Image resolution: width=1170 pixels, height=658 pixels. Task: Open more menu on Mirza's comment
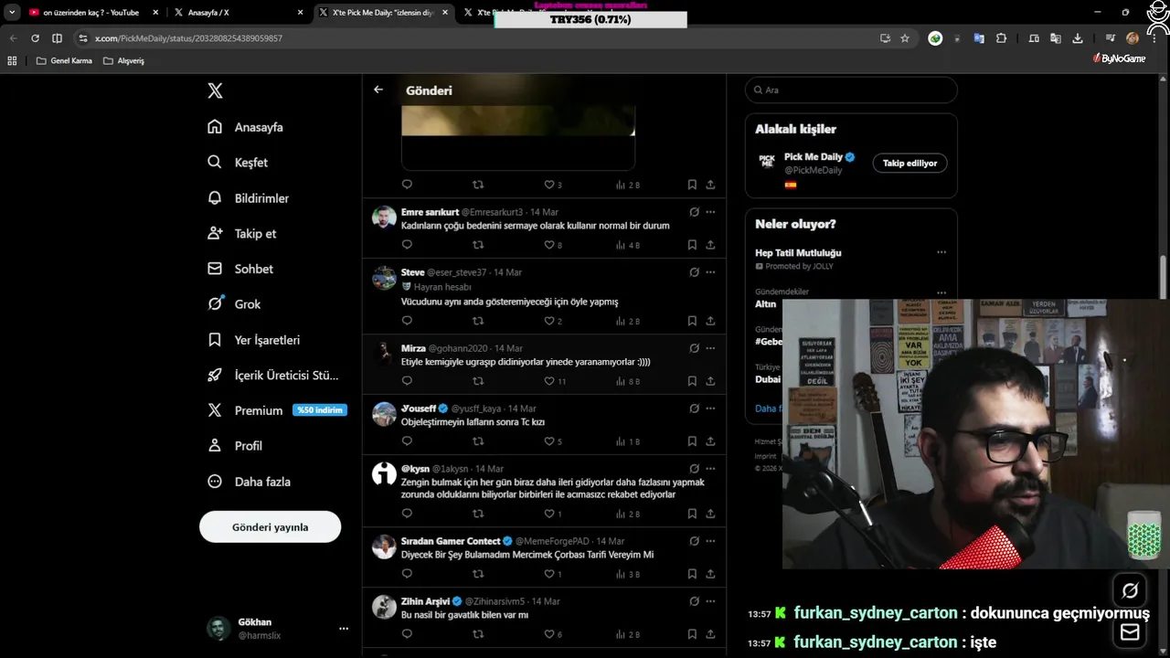(710, 348)
